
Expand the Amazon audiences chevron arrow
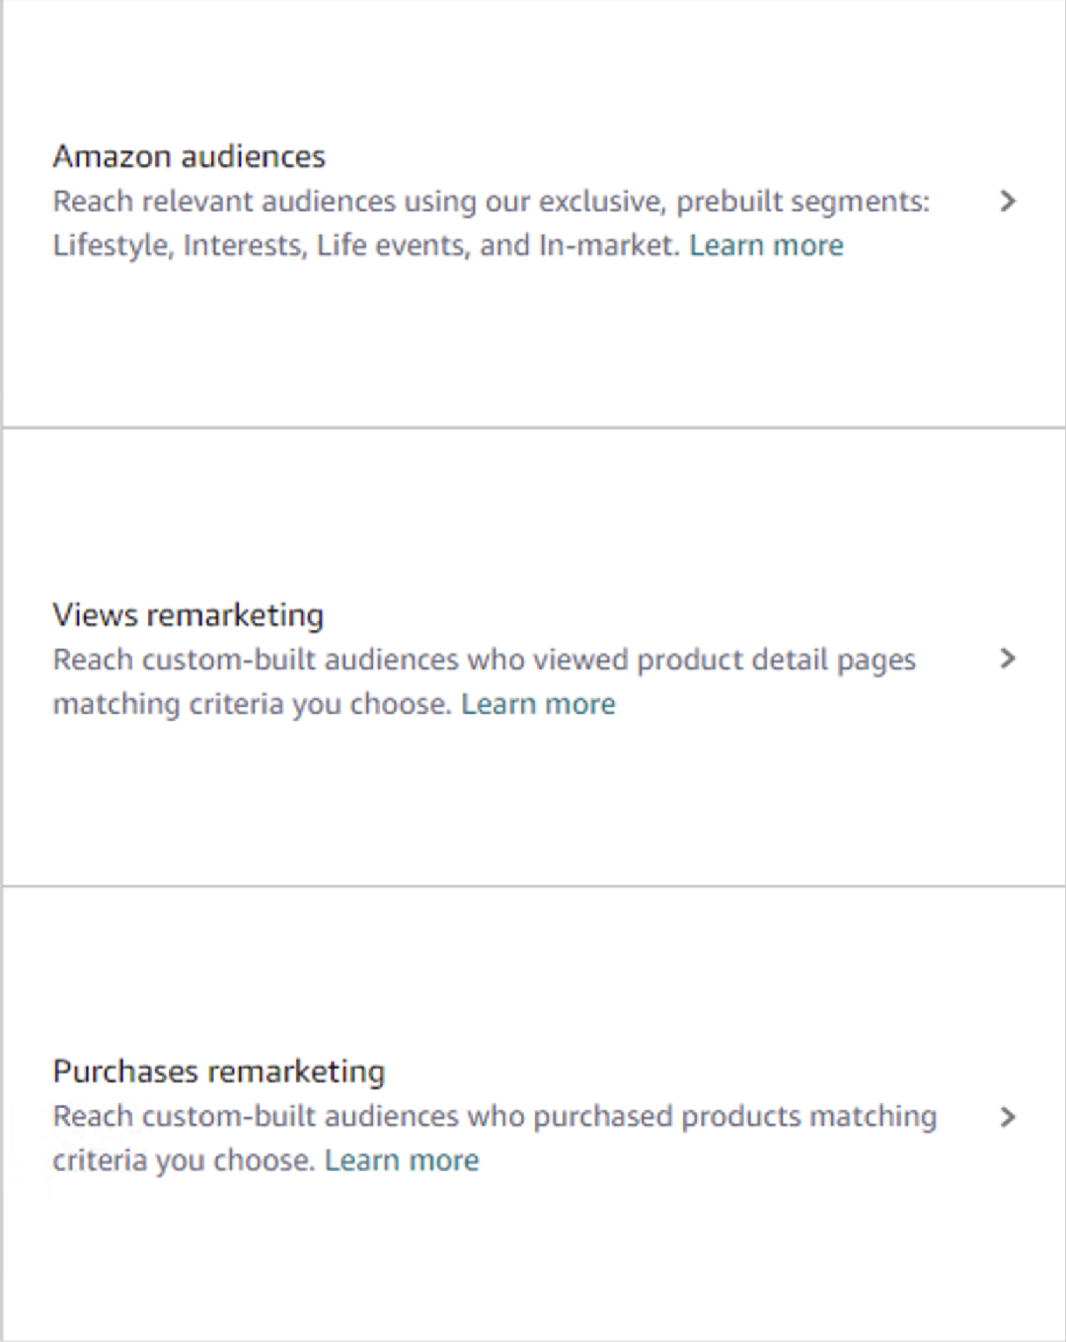tap(1007, 201)
